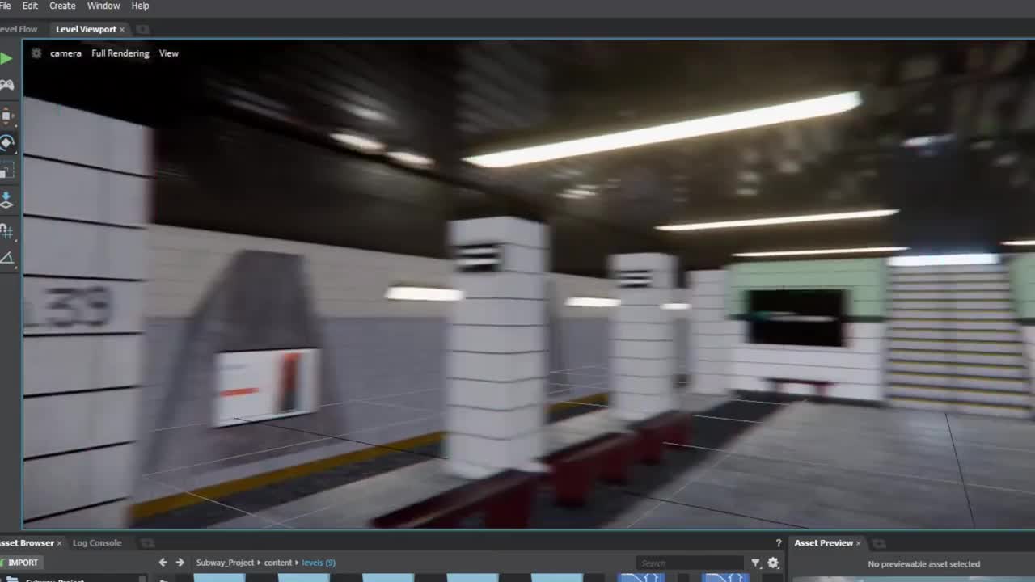Click content in the breadcrumb path

click(x=278, y=563)
